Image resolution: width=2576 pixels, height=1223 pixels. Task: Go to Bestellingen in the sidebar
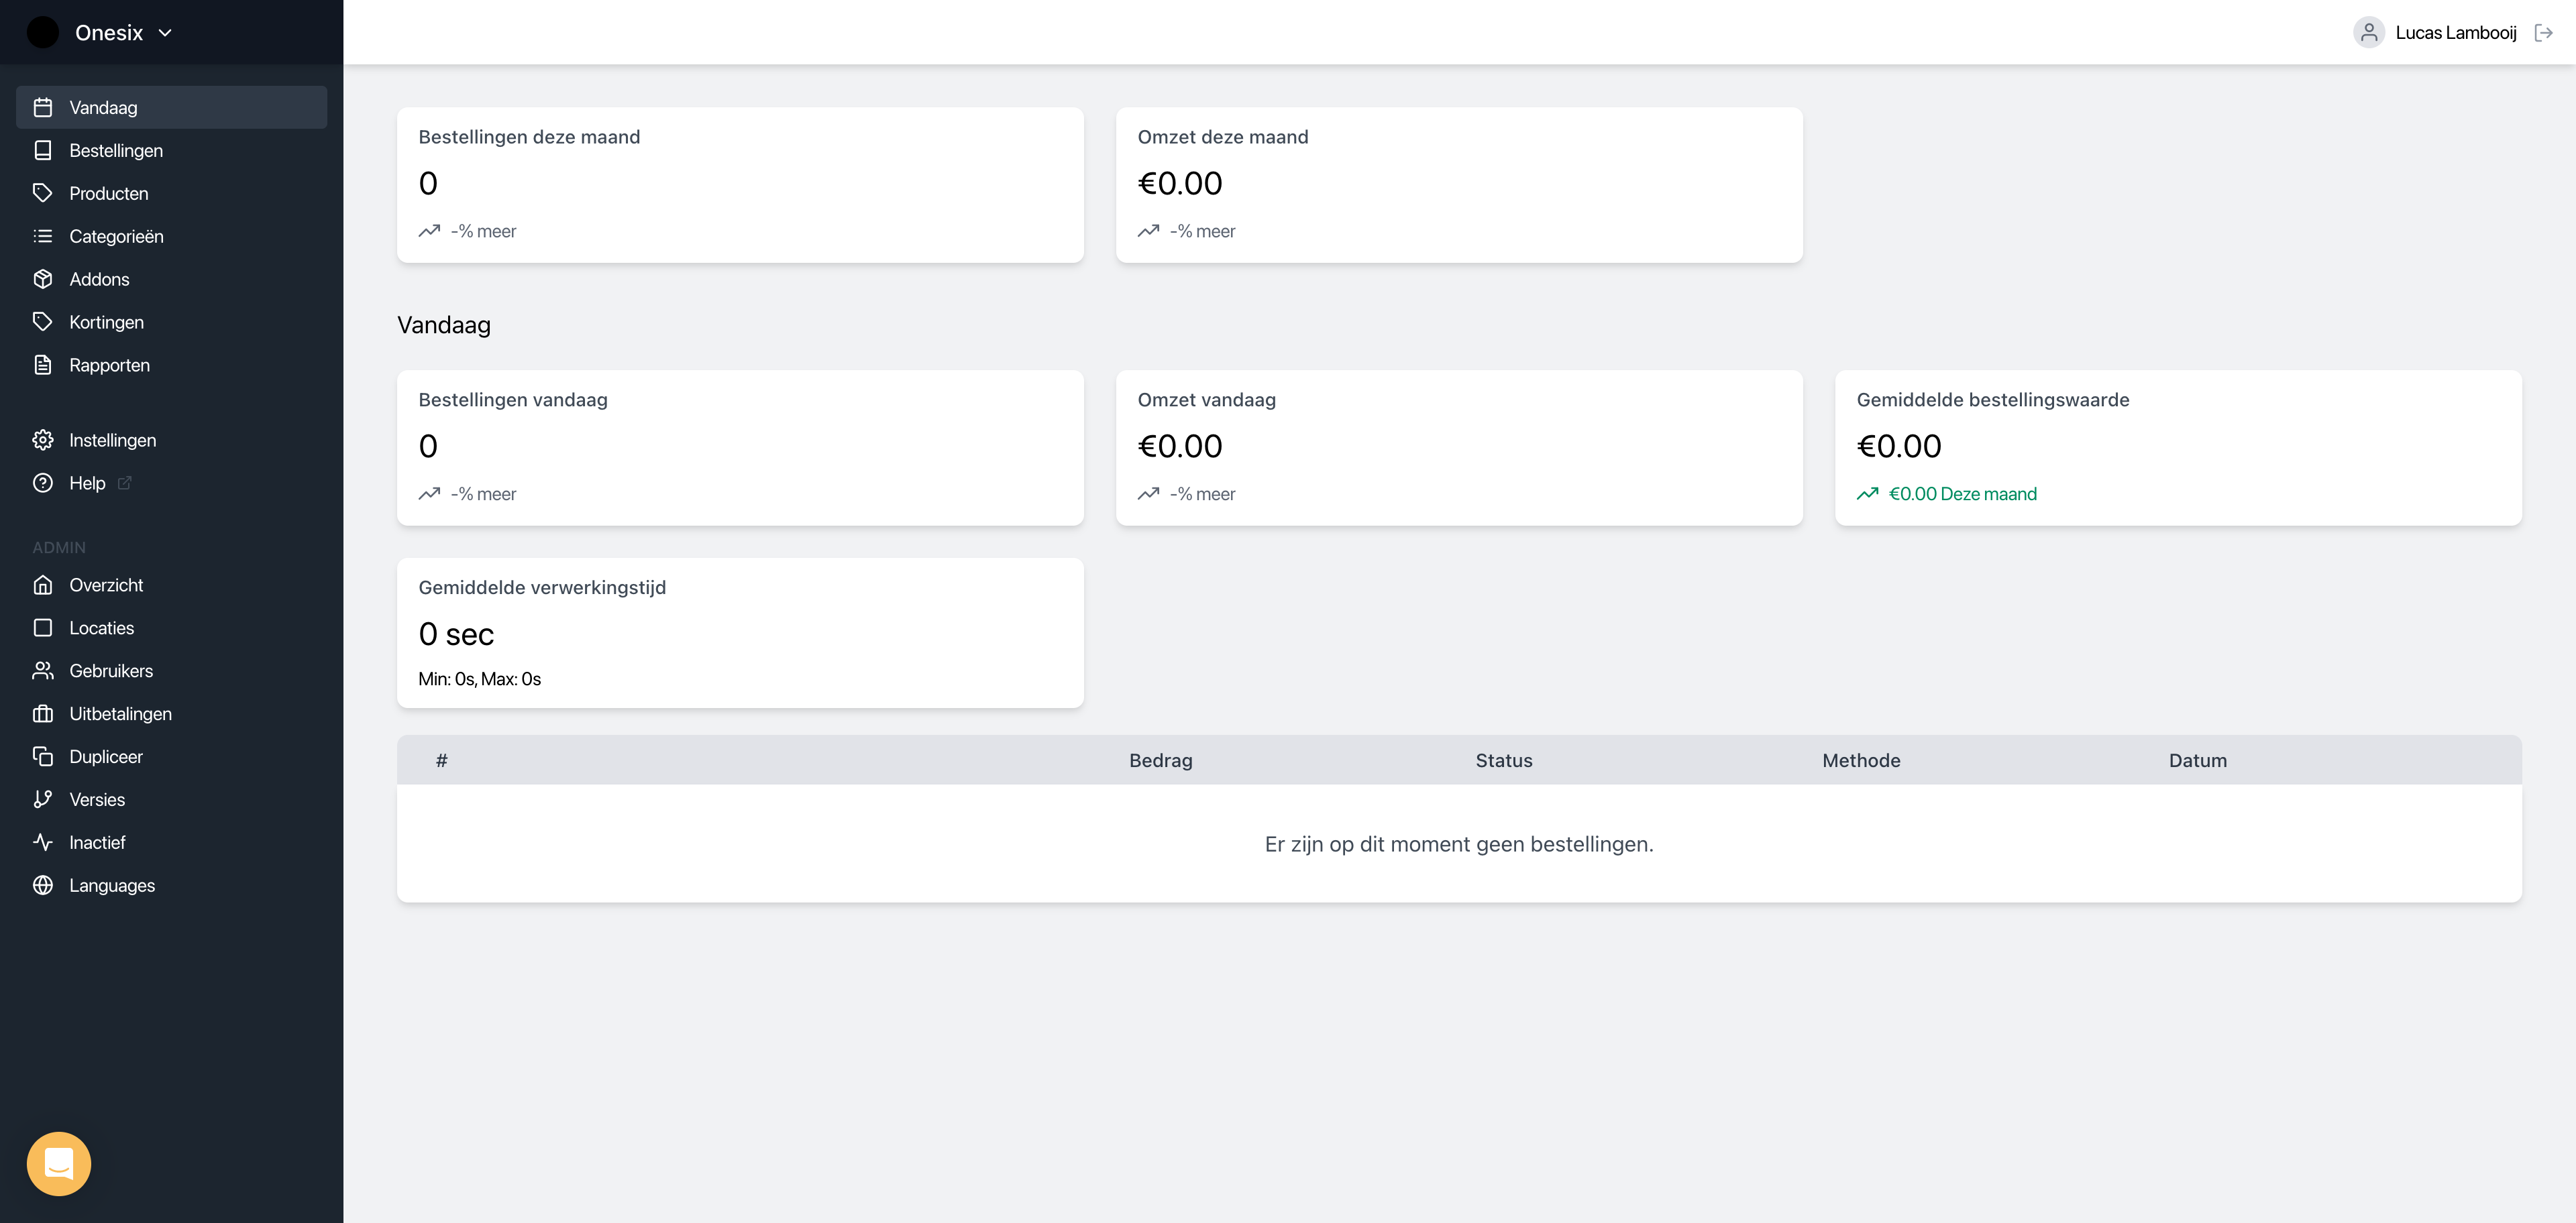(172, 150)
